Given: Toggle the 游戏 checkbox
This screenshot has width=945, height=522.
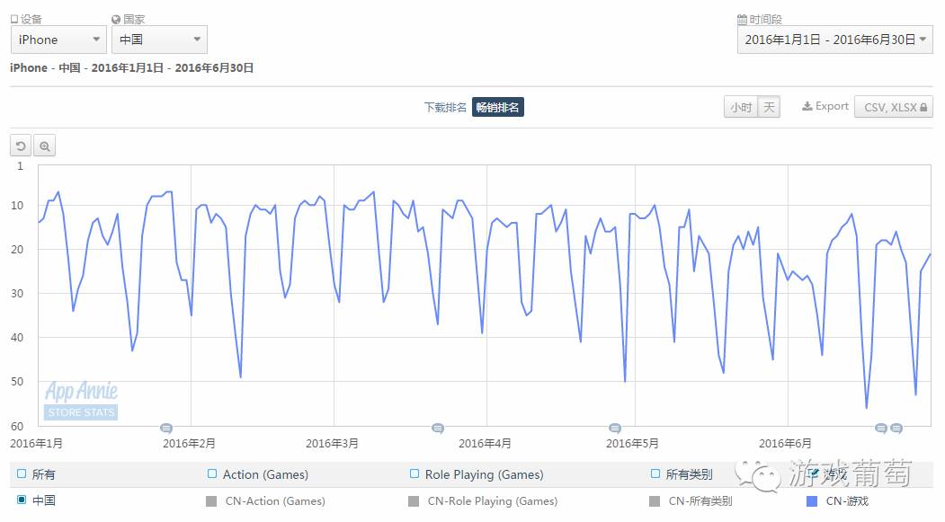Looking at the screenshot, I should click(812, 473).
